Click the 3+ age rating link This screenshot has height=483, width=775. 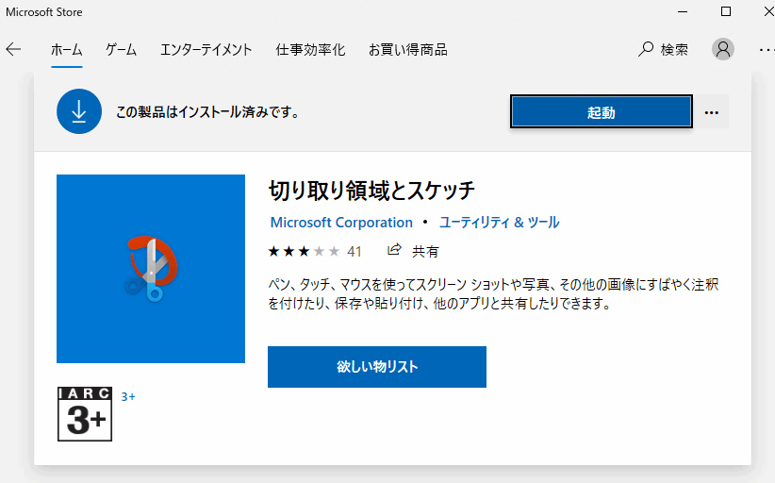[x=128, y=396]
